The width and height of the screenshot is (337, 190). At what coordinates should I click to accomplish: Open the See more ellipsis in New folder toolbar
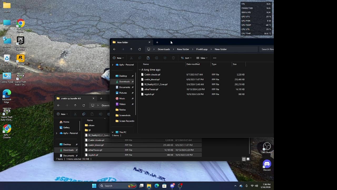click(215, 58)
